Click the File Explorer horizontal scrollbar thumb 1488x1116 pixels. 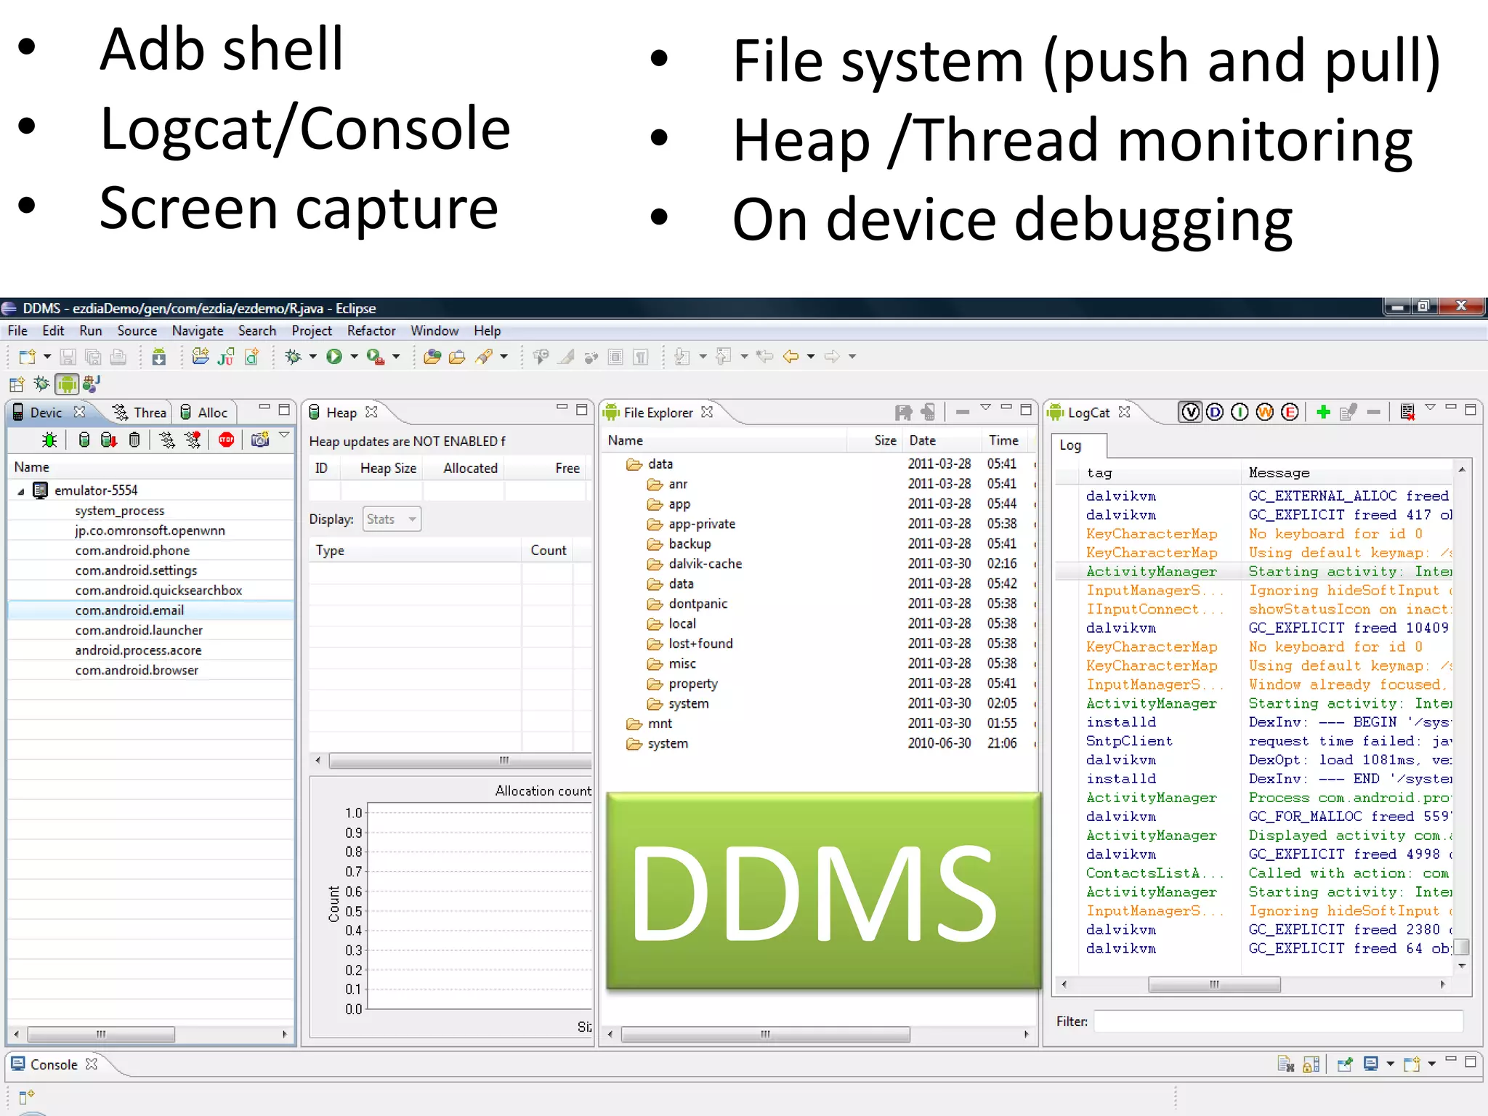[765, 1034]
